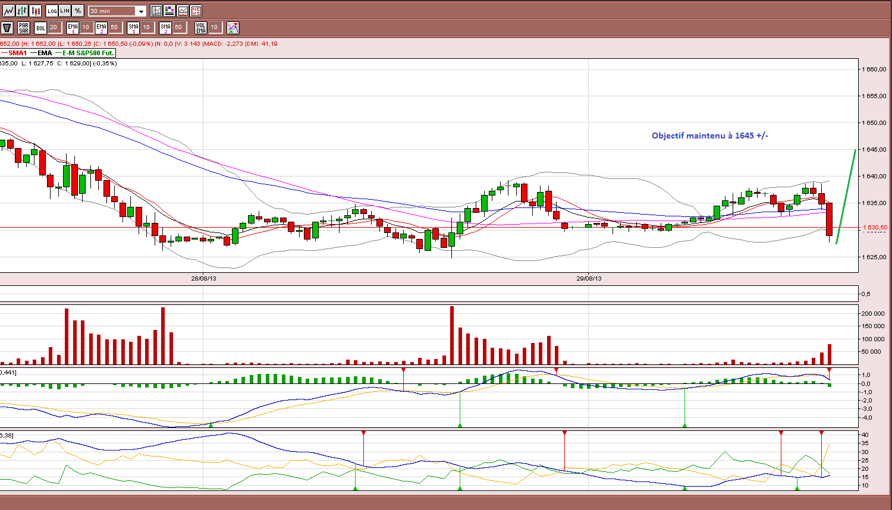892x510 pixels.
Task: Toggle the EMA 1 indicator
Action: pos(73,27)
